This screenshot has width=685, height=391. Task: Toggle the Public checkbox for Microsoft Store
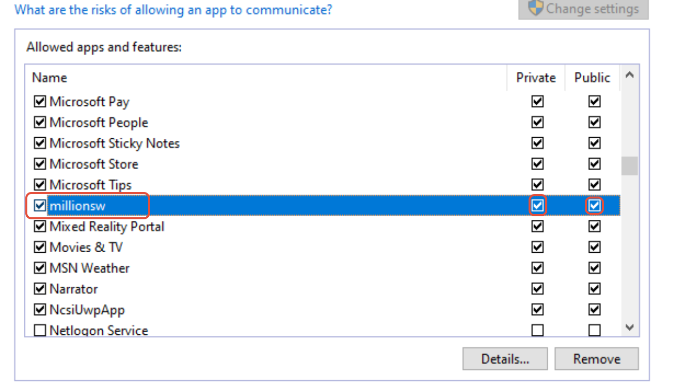(594, 164)
